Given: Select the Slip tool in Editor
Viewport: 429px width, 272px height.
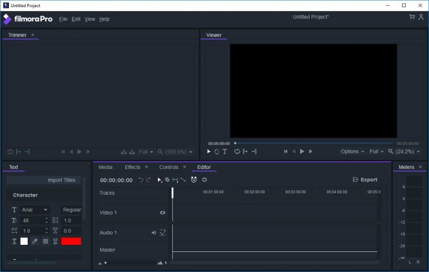Looking at the screenshot, I should [x=175, y=180].
